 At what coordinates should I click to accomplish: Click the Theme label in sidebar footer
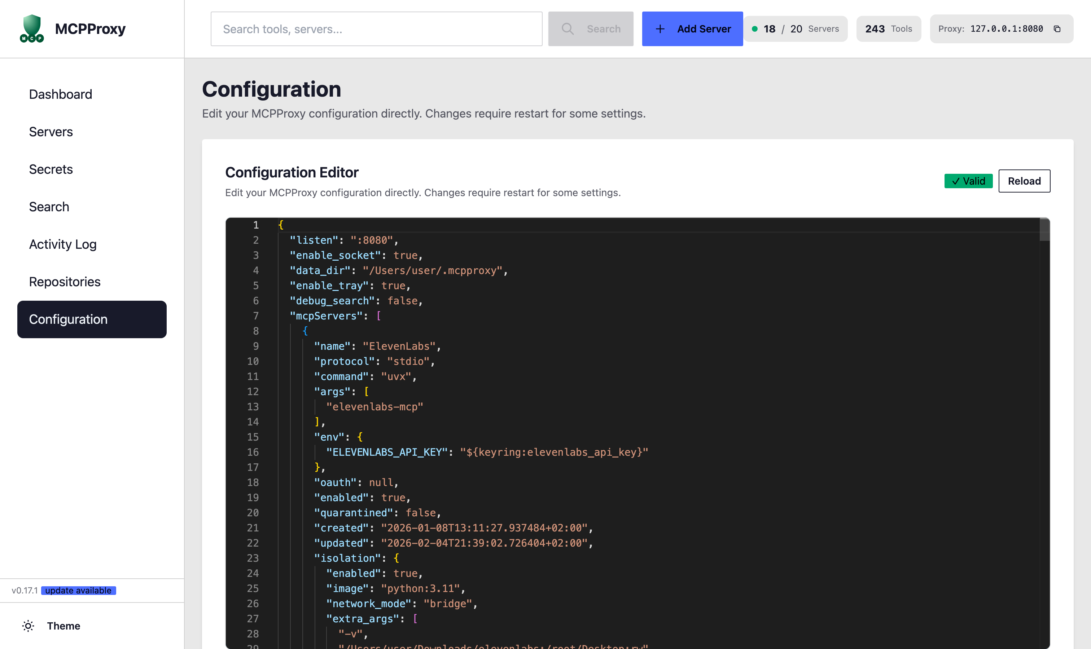63,626
